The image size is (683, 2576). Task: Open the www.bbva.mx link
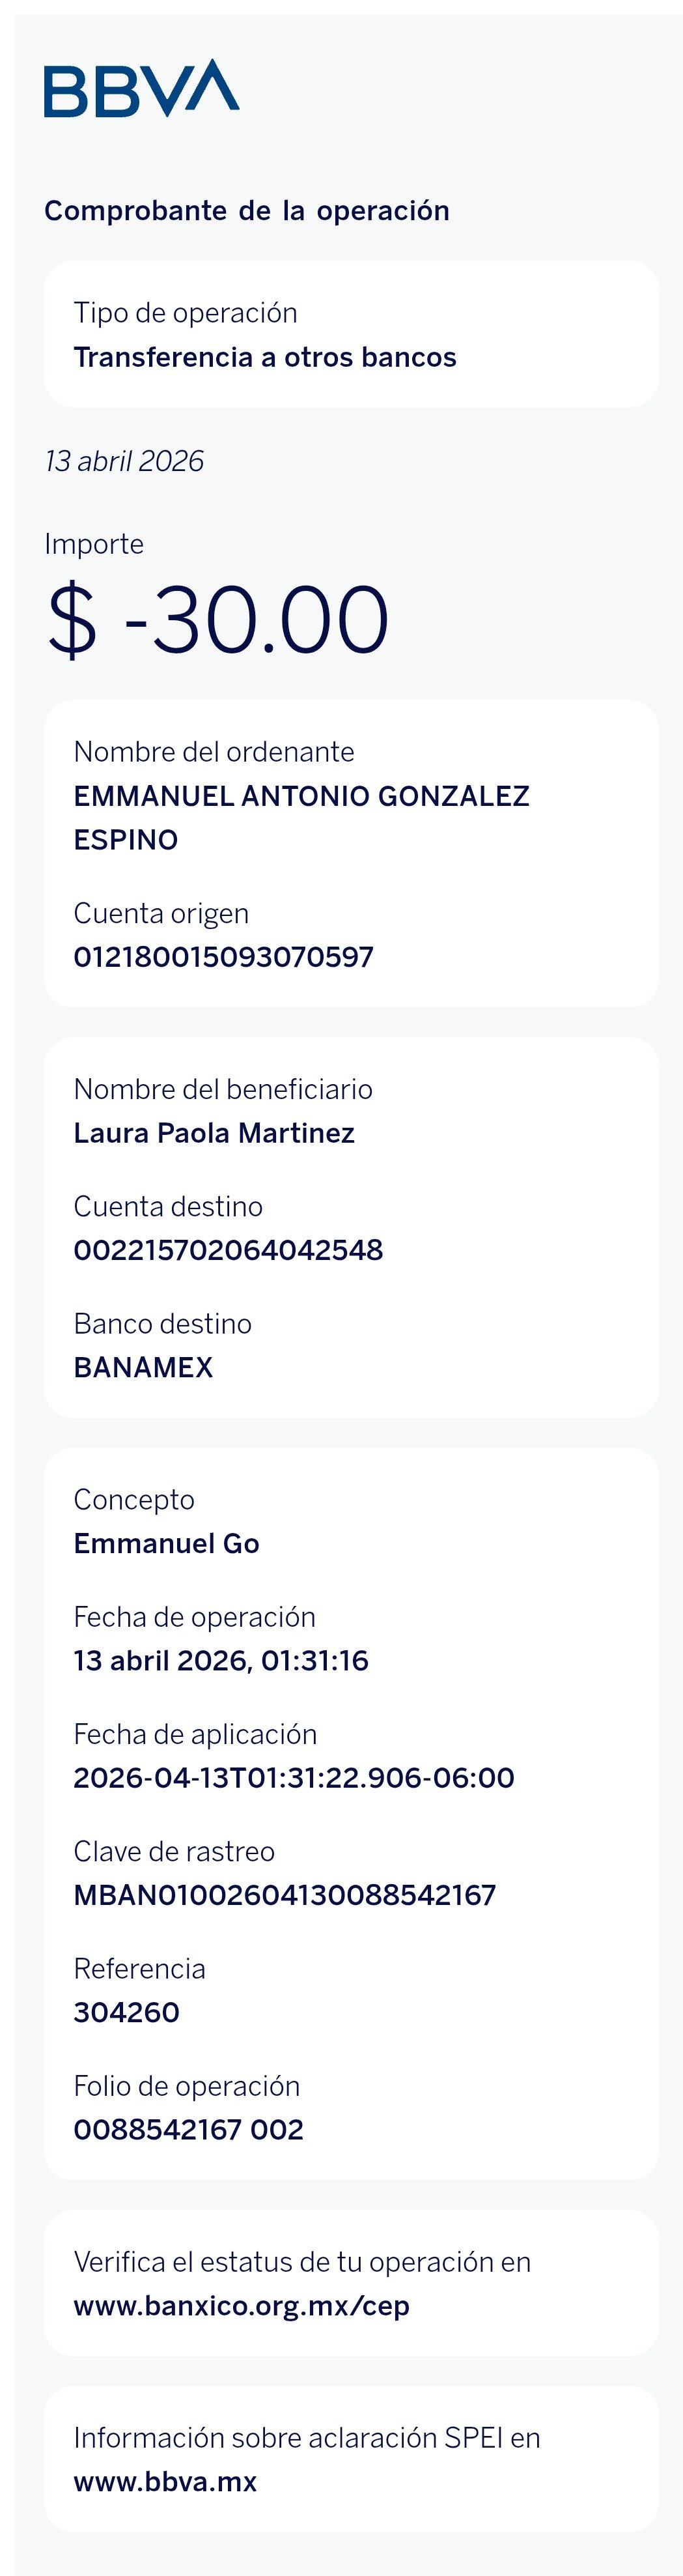pyautogui.click(x=165, y=2482)
